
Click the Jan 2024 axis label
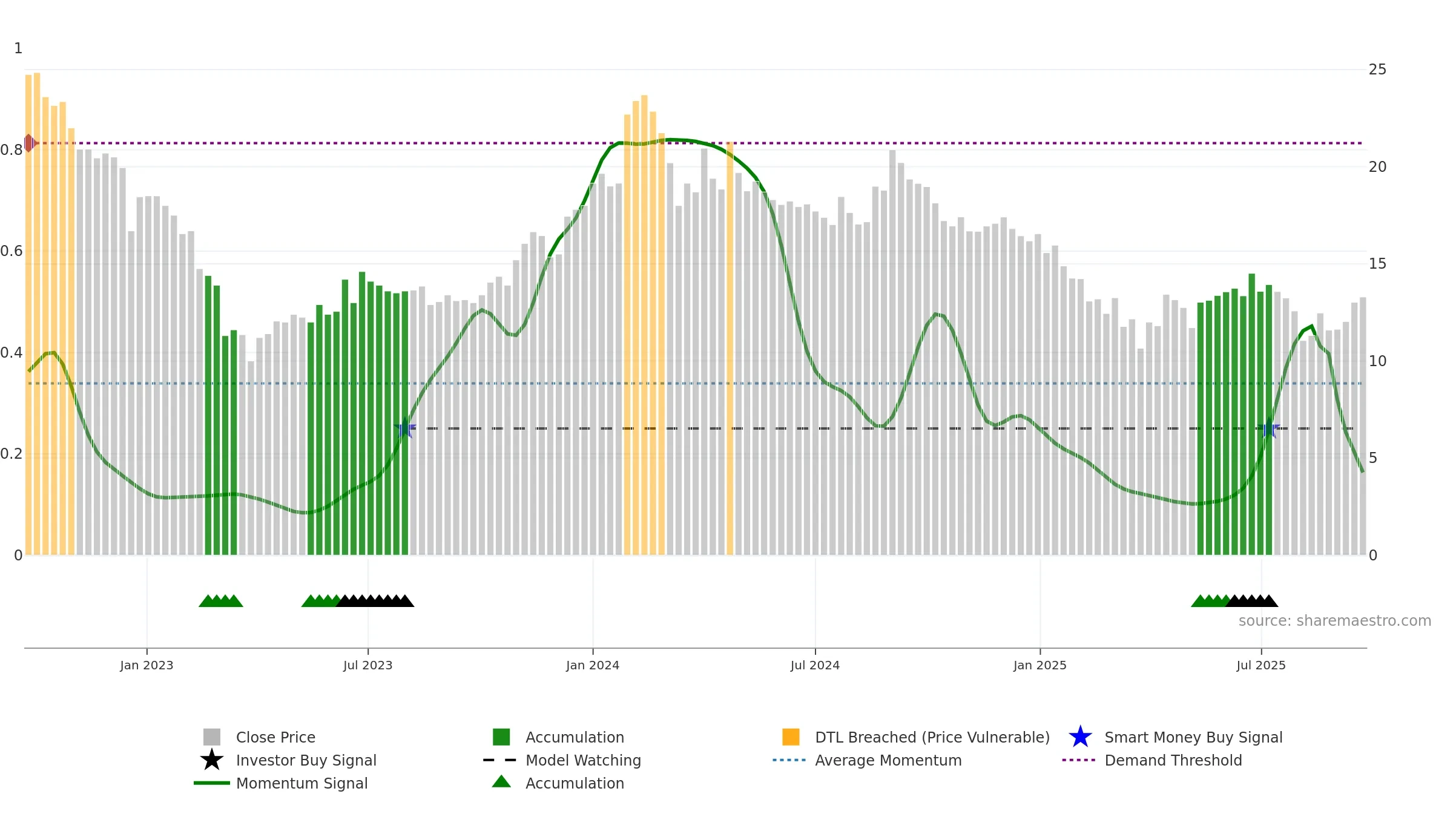tap(593, 666)
